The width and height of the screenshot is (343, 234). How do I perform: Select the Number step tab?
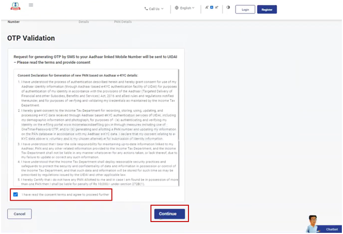pos(14,22)
